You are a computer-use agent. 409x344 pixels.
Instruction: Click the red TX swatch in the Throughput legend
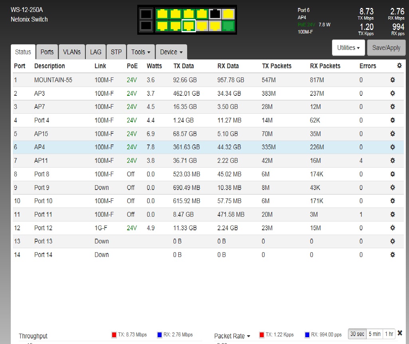[114, 334]
